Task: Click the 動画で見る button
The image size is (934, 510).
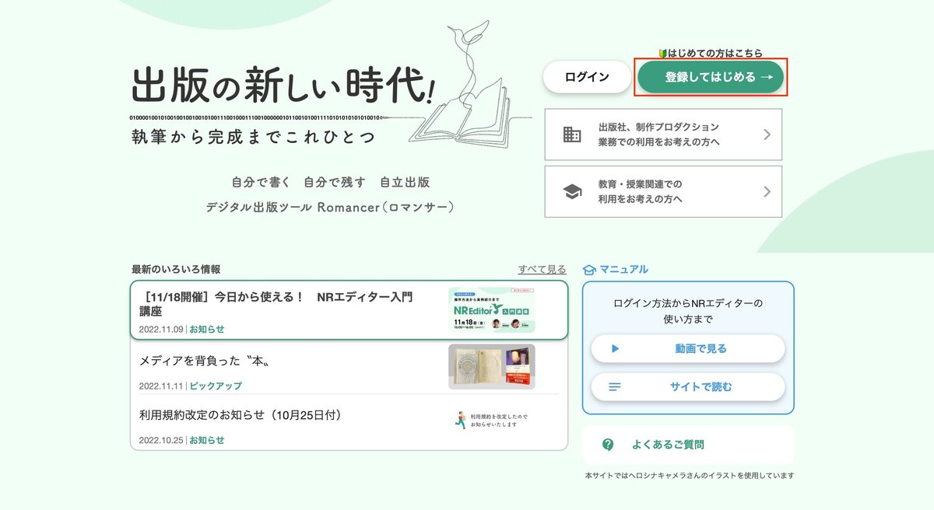Action: click(688, 348)
